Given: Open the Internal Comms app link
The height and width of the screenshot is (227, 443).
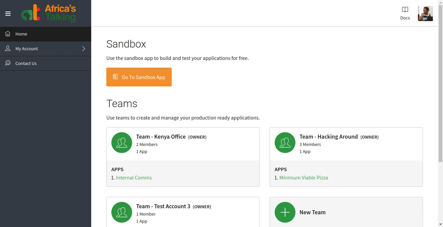Looking at the screenshot, I should pyautogui.click(x=134, y=178).
